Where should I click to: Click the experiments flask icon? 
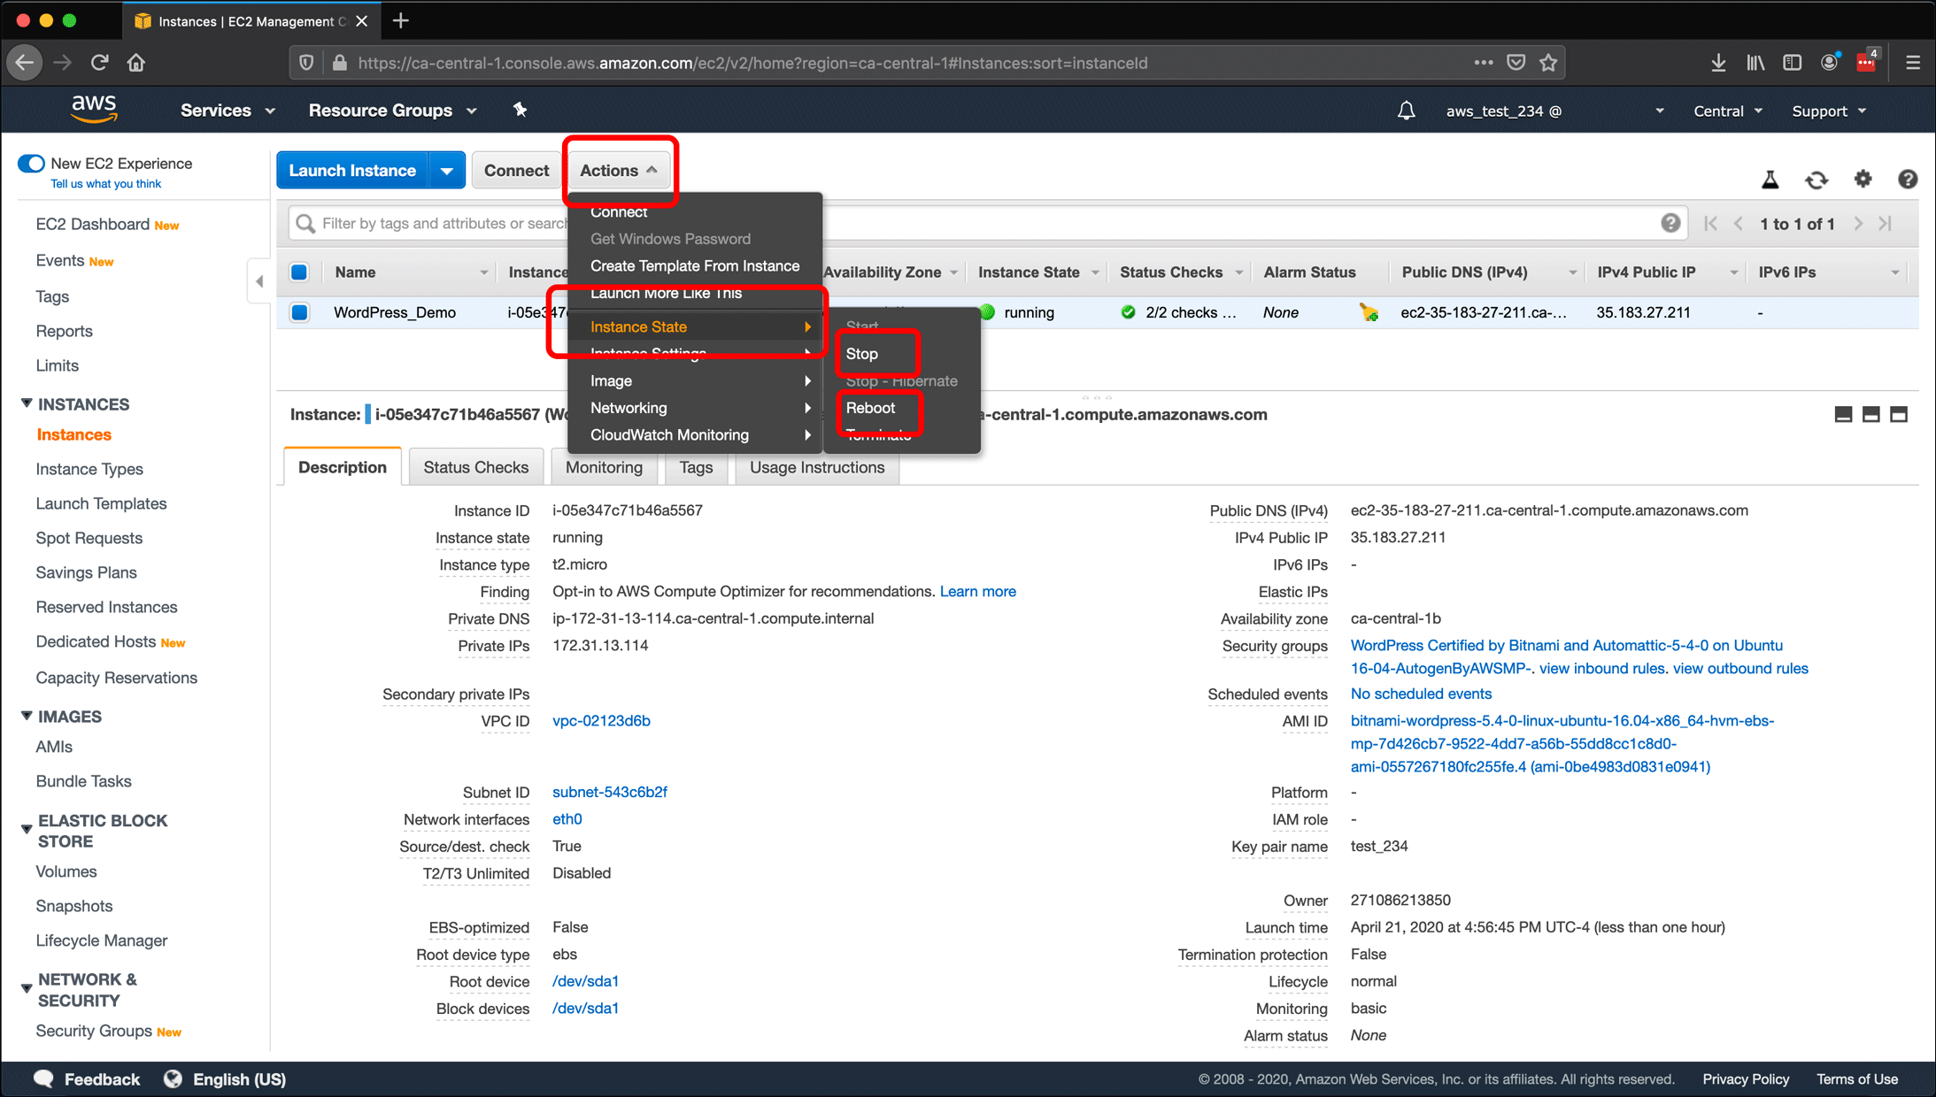[x=1770, y=180]
